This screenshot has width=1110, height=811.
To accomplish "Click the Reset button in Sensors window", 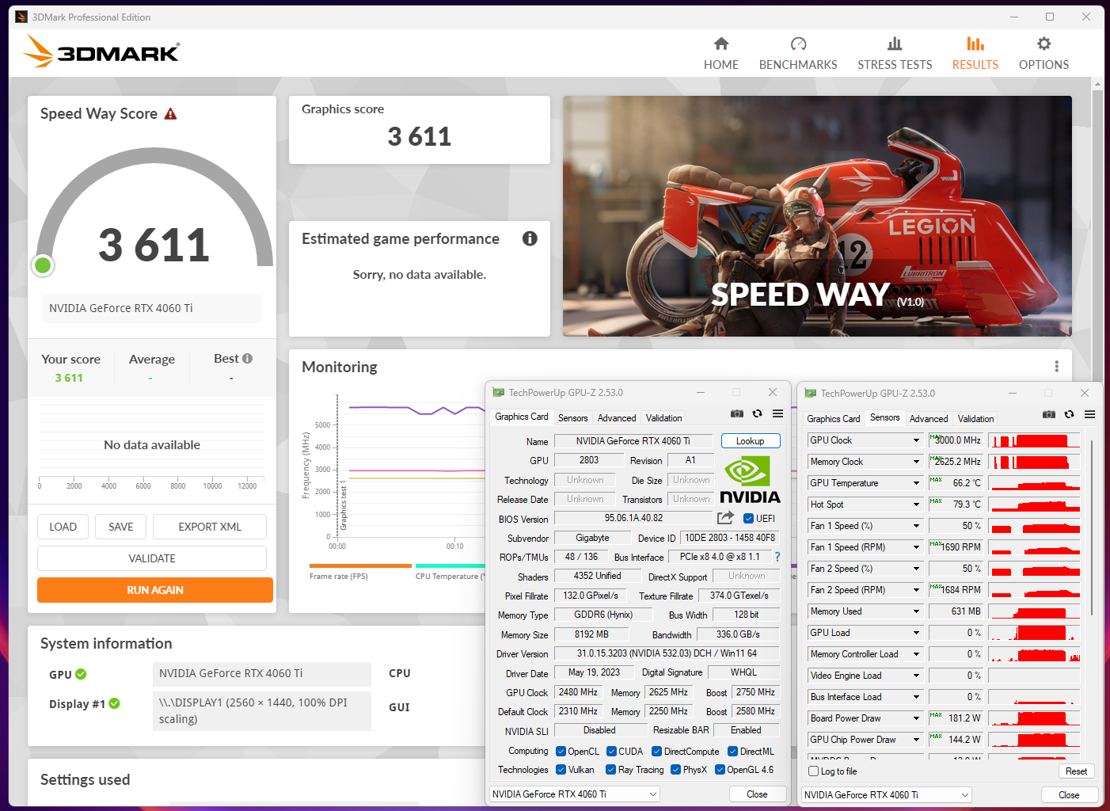I will (1076, 771).
